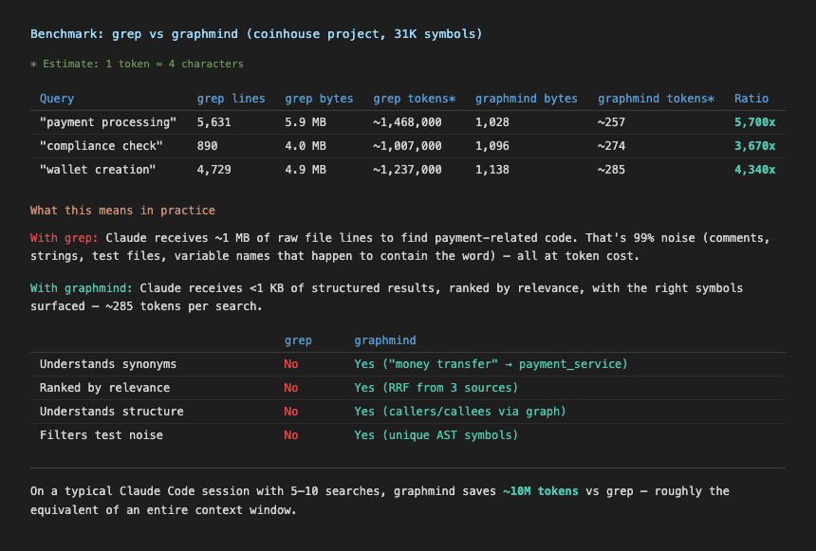Click the green With graphmind: label
Viewport: 816px width, 551px height.
pos(82,288)
